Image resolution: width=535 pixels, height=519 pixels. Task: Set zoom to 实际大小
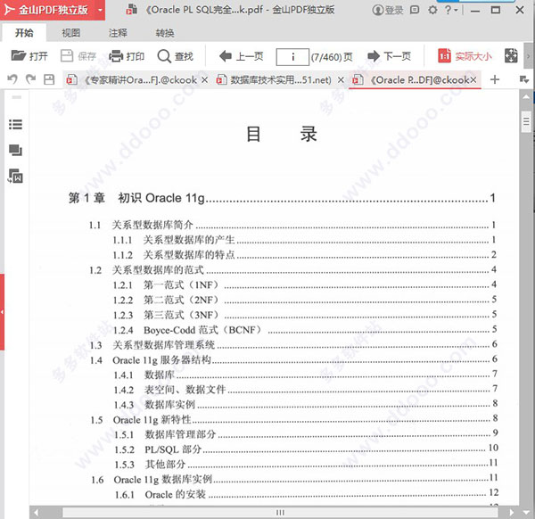tap(465, 56)
